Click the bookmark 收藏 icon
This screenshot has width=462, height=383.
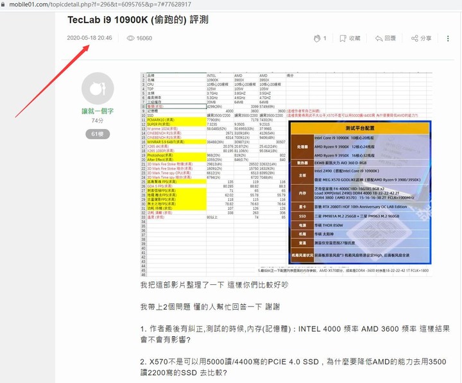[343, 38]
